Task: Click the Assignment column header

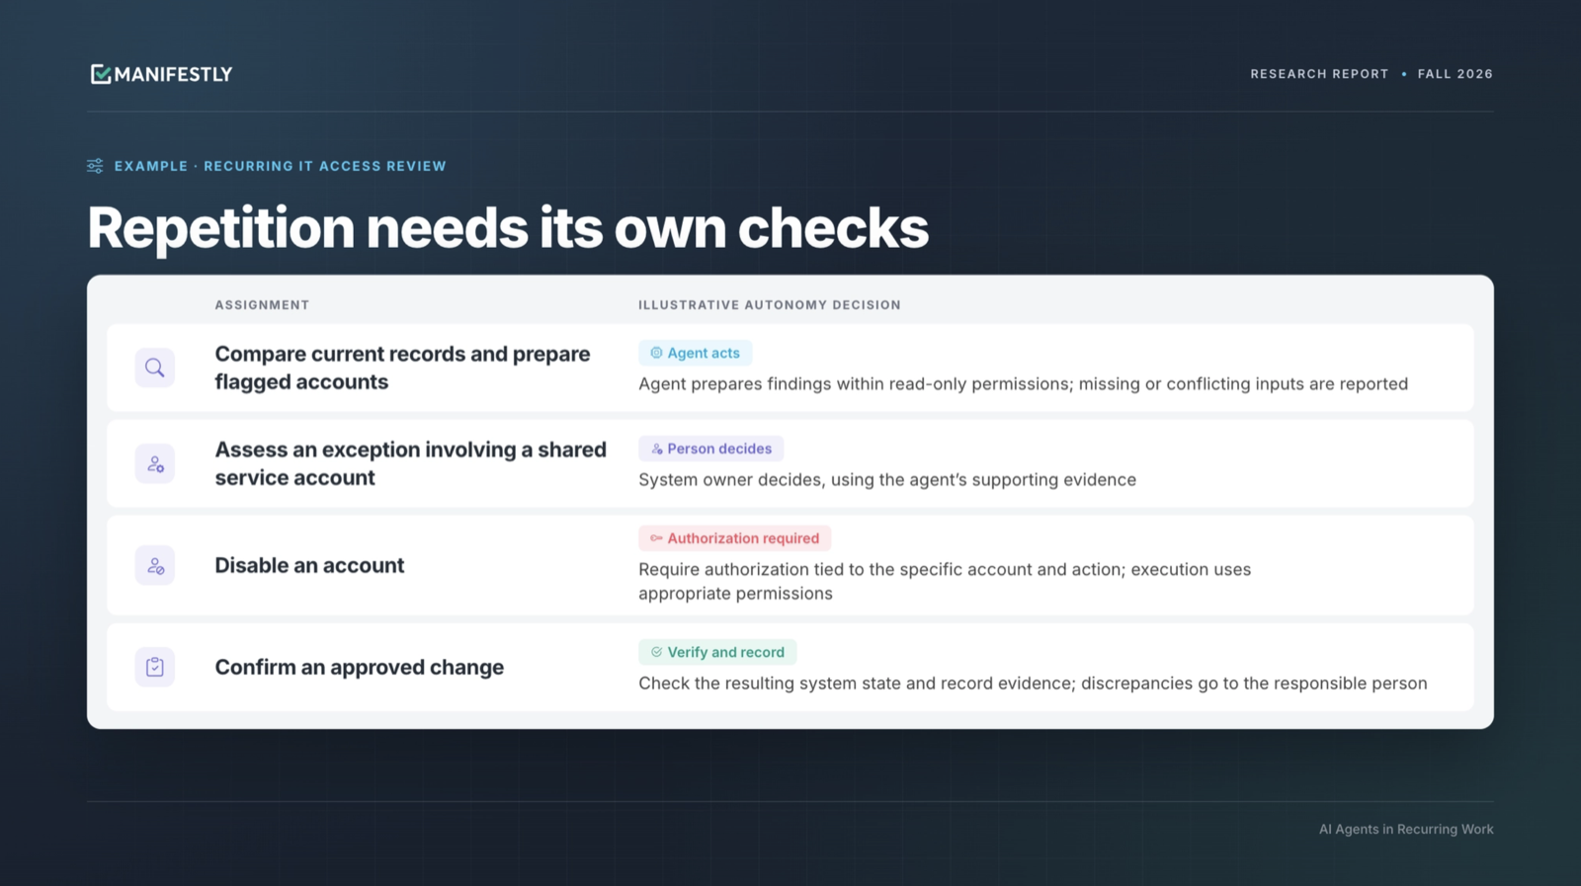Action: 262,305
